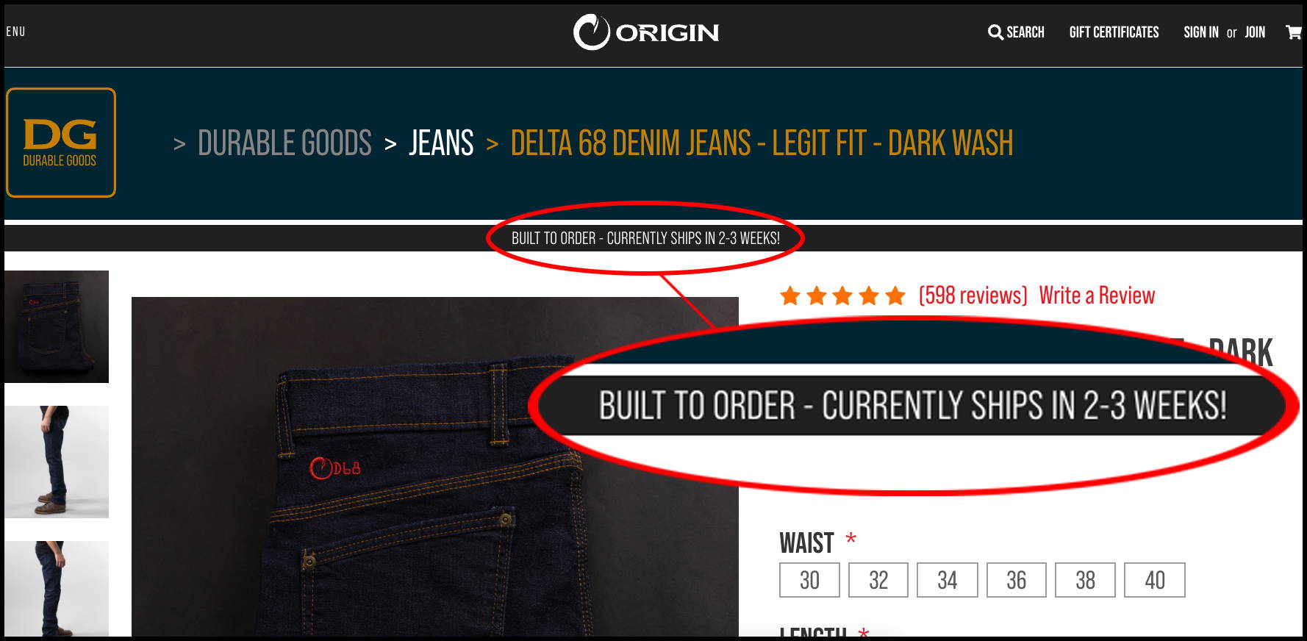Open Durable Goods breadcrumb link
This screenshot has height=641, width=1307.
(284, 143)
